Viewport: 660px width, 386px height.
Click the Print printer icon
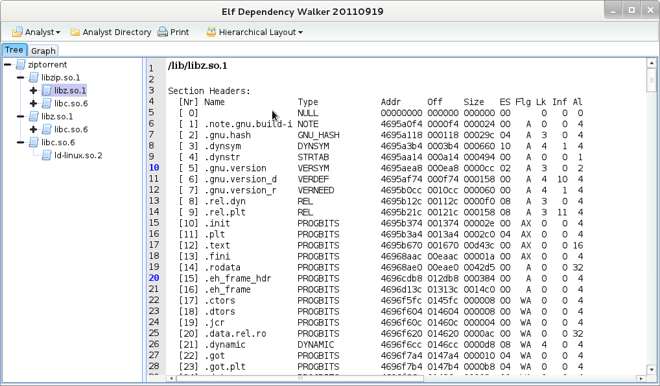163,32
